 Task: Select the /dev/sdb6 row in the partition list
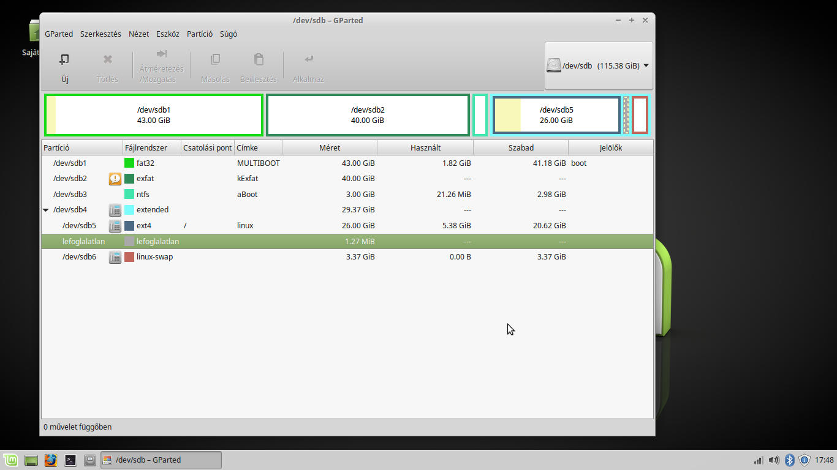347,257
